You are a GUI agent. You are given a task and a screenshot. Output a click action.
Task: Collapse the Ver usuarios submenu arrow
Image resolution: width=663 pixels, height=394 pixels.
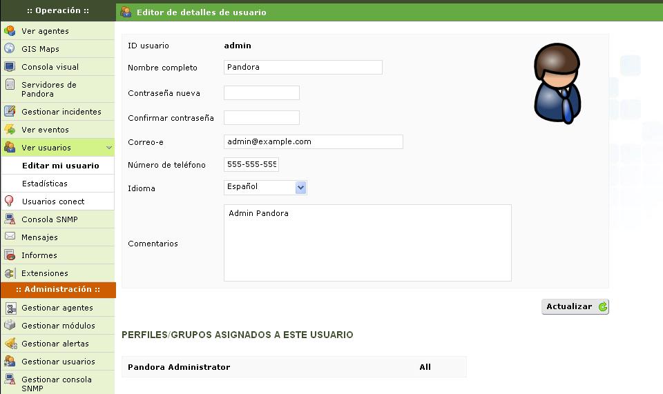[x=109, y=148]
